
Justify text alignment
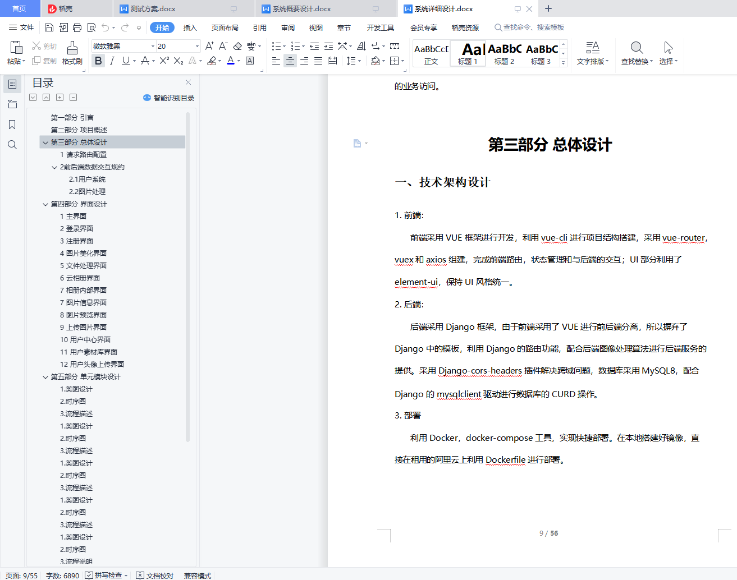point(318,61)
